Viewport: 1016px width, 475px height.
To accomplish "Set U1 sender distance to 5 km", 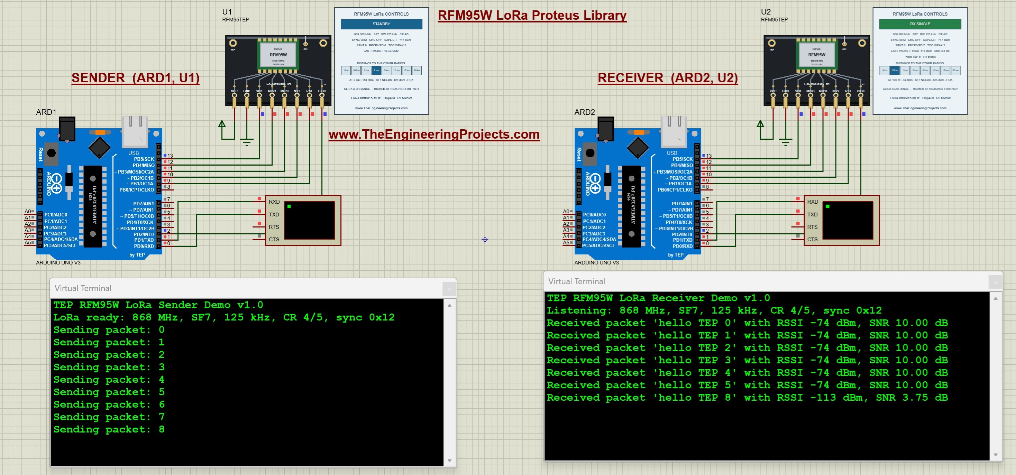I will tap(386, 71).
